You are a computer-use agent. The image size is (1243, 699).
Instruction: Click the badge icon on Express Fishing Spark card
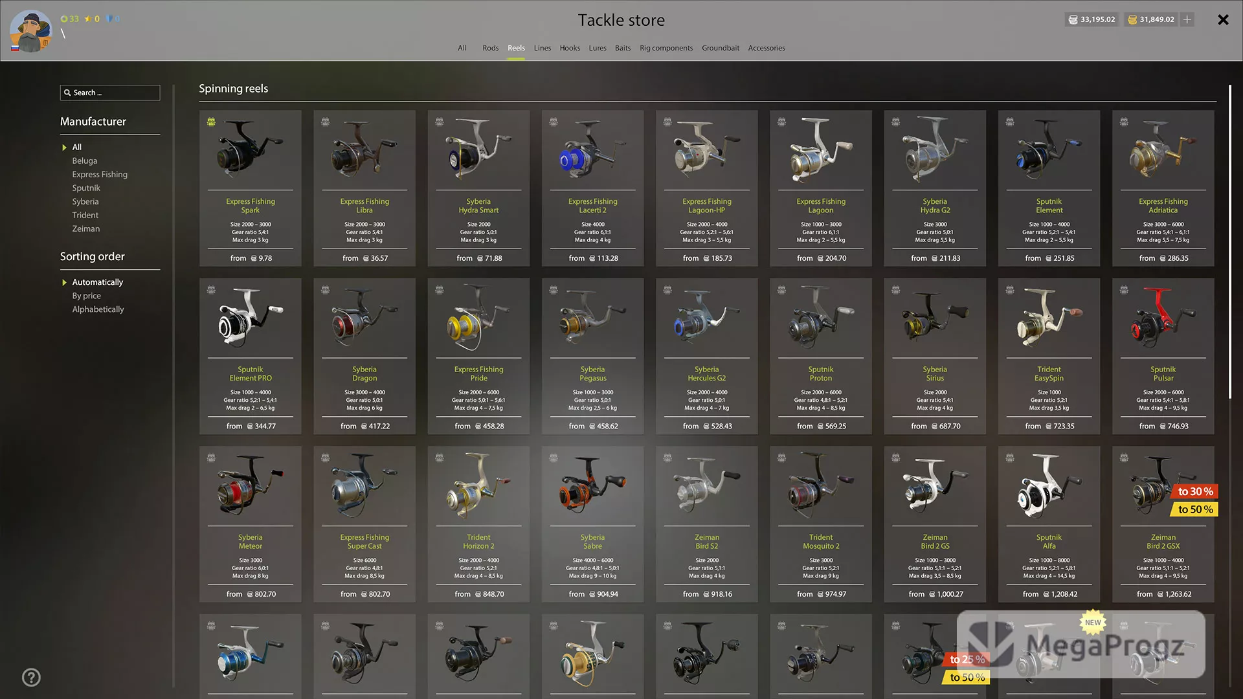(x=211, y=122)
